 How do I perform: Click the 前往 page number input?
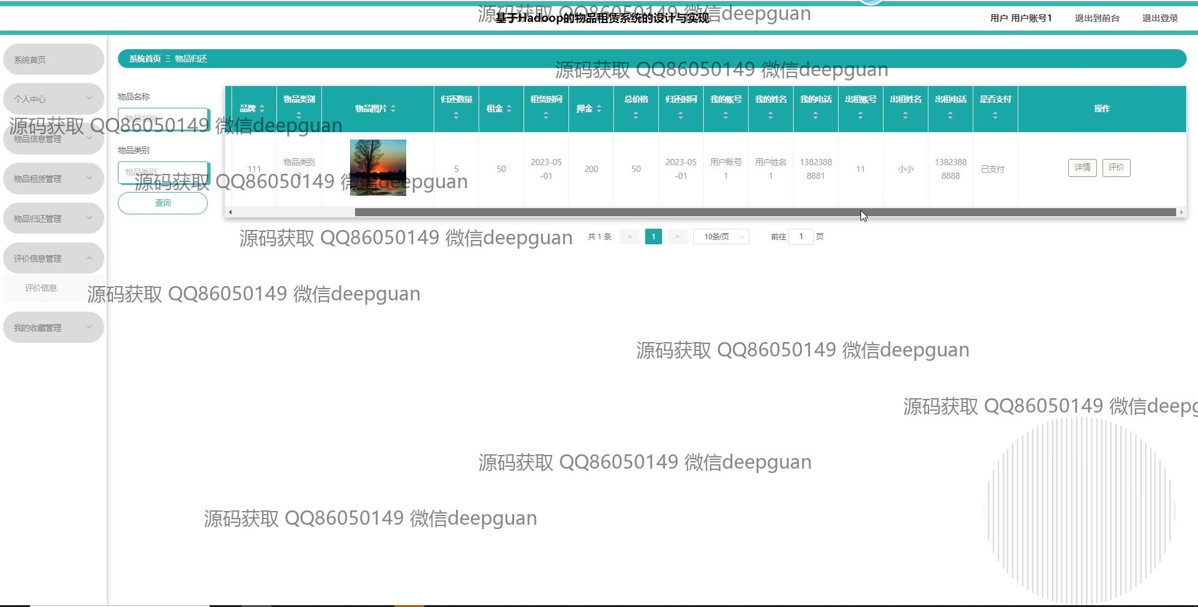click(x=801, y=237)
